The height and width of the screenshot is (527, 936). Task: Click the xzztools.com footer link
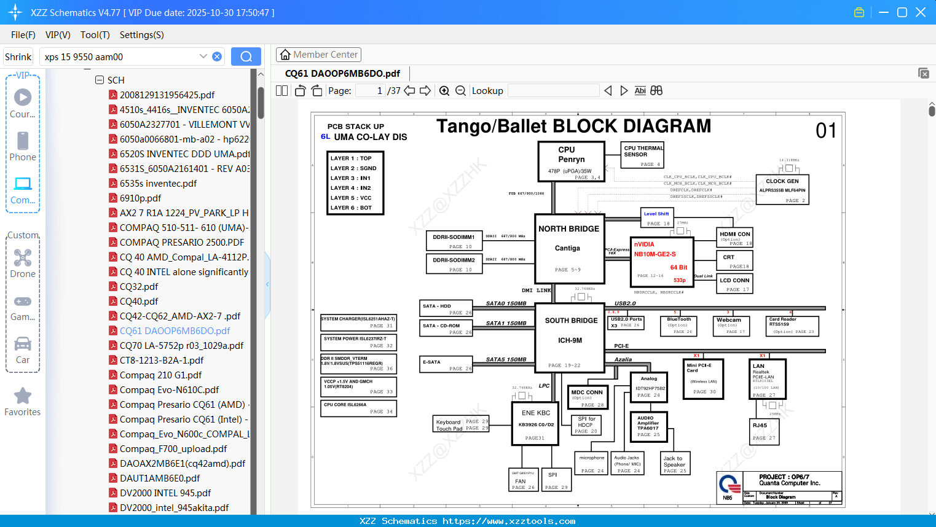point(509,521)
